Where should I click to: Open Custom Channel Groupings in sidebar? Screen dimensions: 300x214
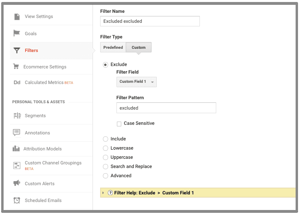pyautogui.click(x=53, y=163)
